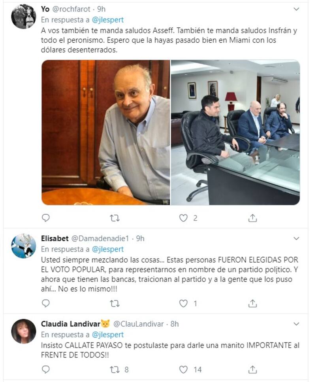Open the options chevron on Claudia Landivar's tweet
Screen dimensions: 316x382
point(296,324)
